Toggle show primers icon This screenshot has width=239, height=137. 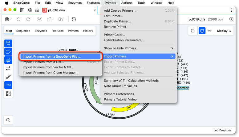coord(8,60)
